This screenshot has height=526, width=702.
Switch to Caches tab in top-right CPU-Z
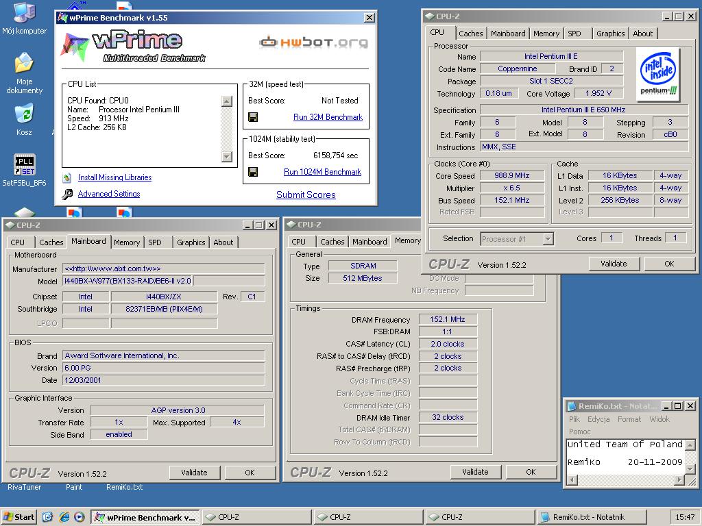pyautogui.click(x=470, y=34)
